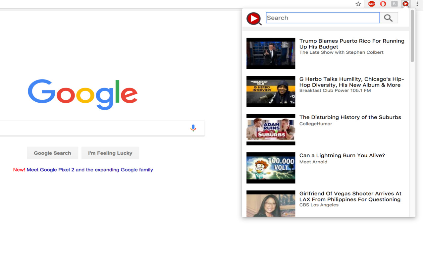Click the extension's red play logo
The image size is (424, 265).
pyautogui.click(x=254, y=19)
